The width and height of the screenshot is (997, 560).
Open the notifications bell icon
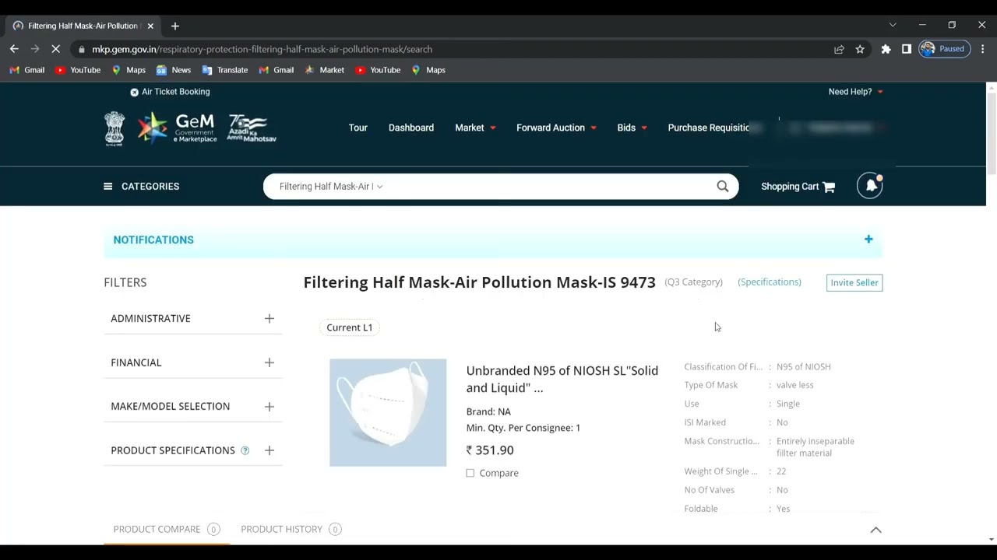point(870,186)
